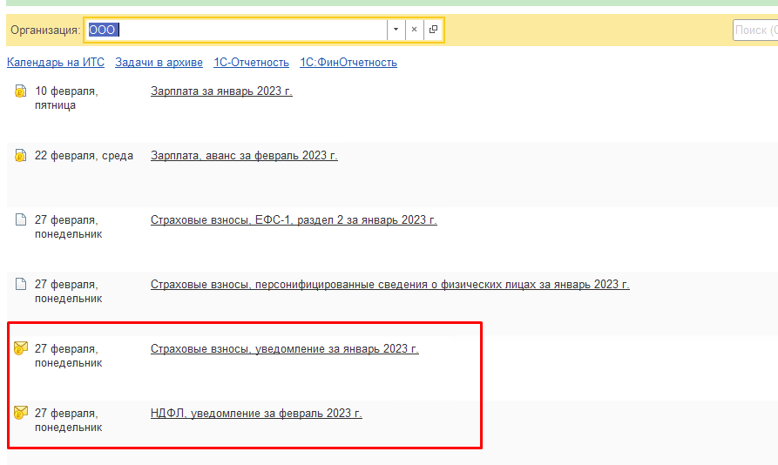Click the document icon beside персонифицированные сведения task
This screenshot has height=465, width=778.
click(21, 285)
